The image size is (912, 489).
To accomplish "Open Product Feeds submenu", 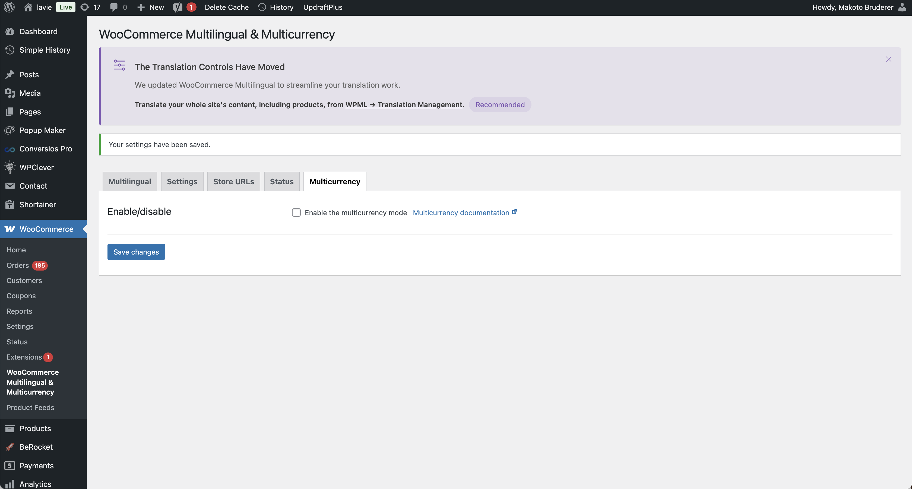I will coord(30,408).
